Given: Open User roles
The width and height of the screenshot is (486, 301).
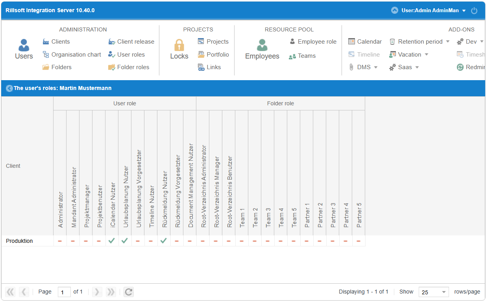Looking at the screenshot, I should (x=127, y=55).
